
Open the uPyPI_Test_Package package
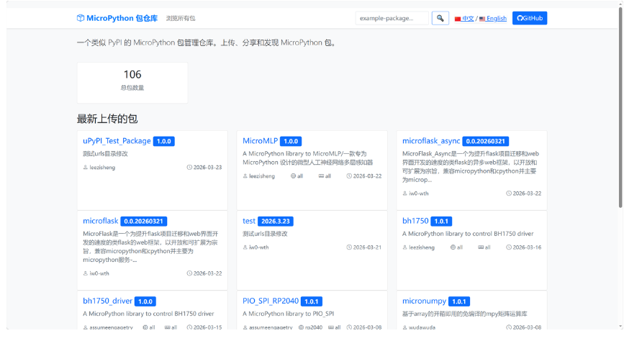coord(117,141)
